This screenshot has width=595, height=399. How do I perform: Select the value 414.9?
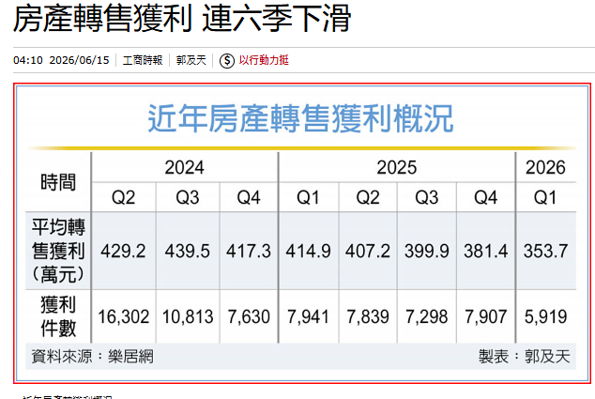(x=308, y=252)
